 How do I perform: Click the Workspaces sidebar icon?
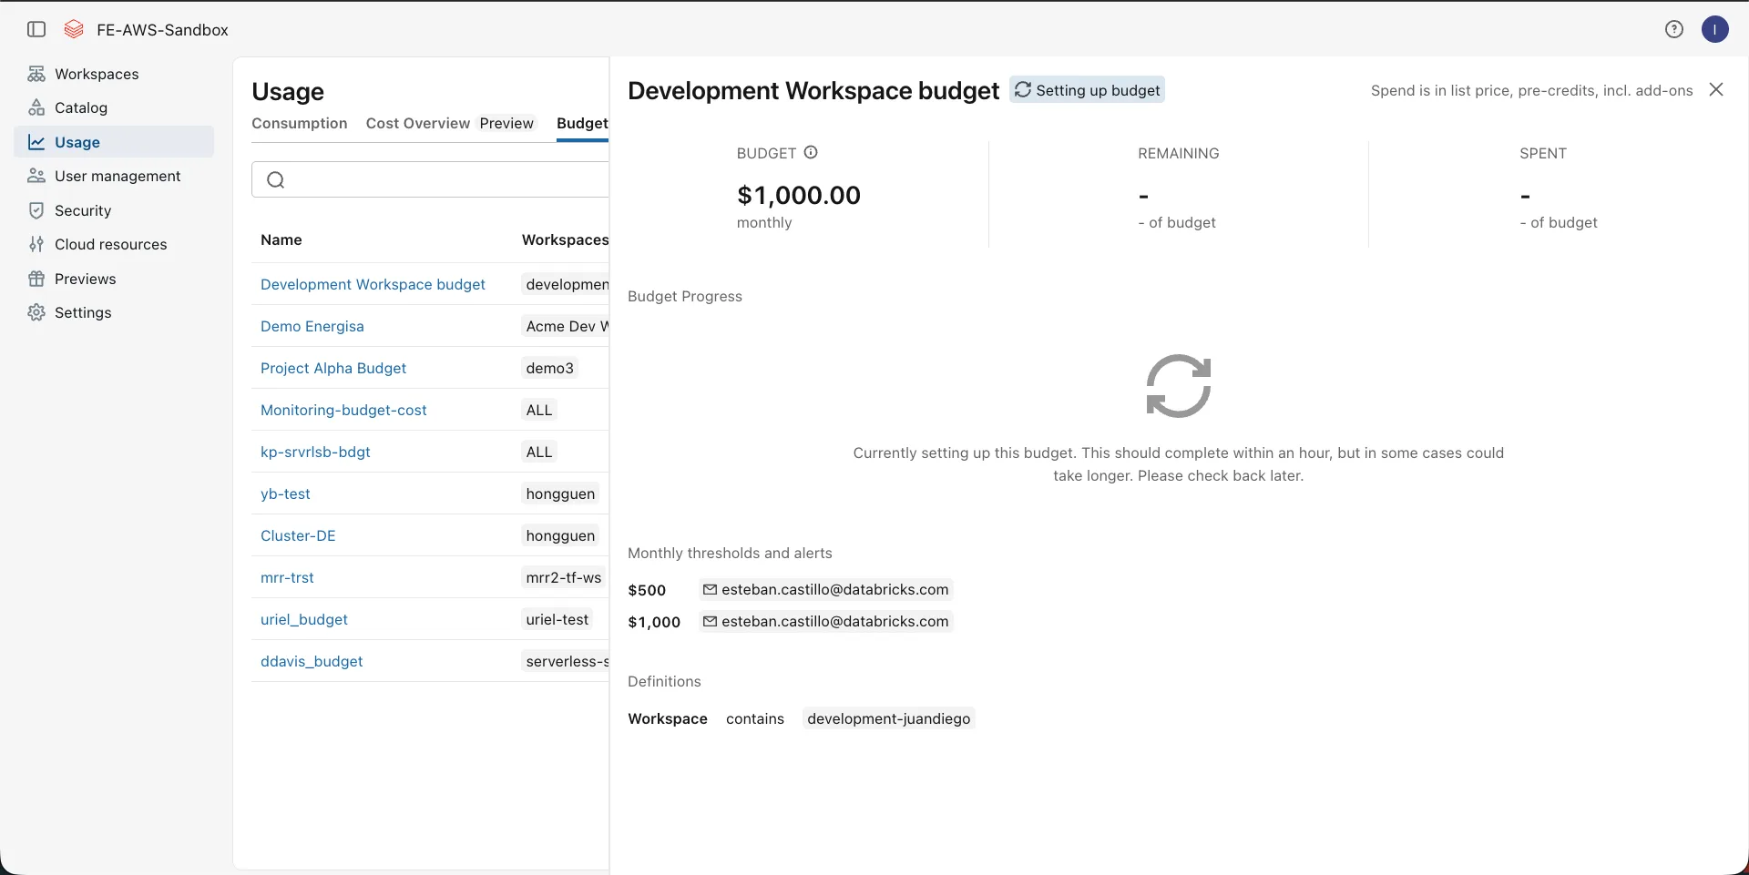click(36, 74)
